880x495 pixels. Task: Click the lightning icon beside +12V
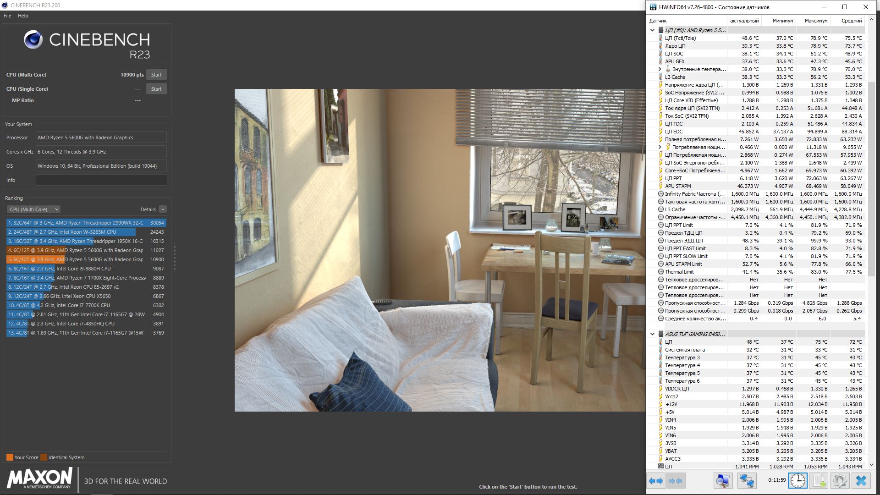[x=661, y=404]
